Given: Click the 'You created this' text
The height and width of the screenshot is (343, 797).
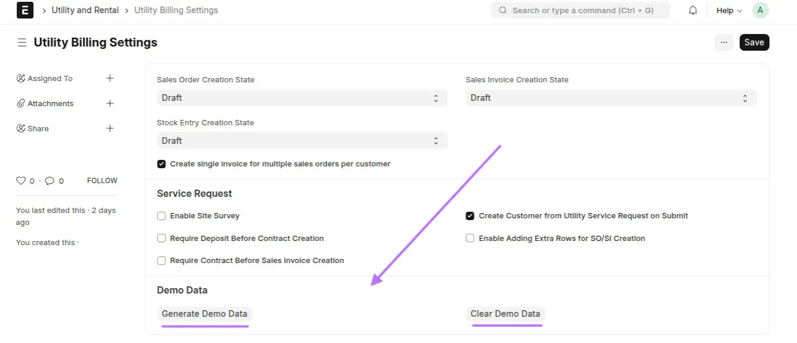Looking at the screenshot, I should pos(48,242).
